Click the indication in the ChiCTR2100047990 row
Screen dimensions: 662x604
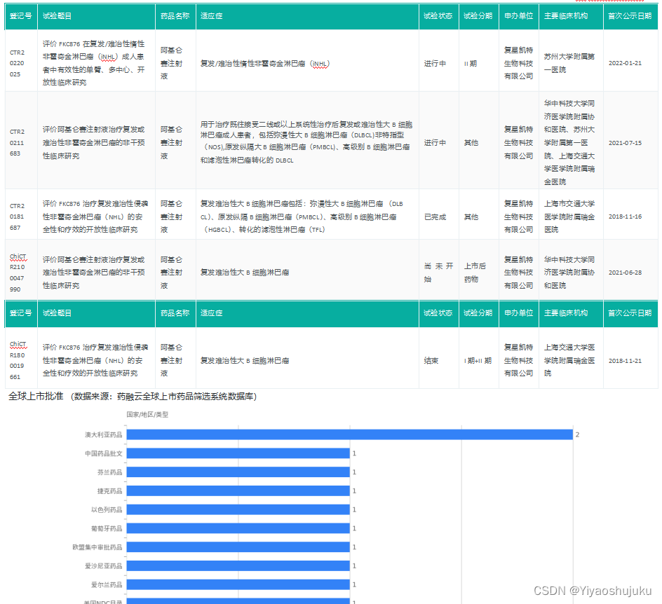245,273
